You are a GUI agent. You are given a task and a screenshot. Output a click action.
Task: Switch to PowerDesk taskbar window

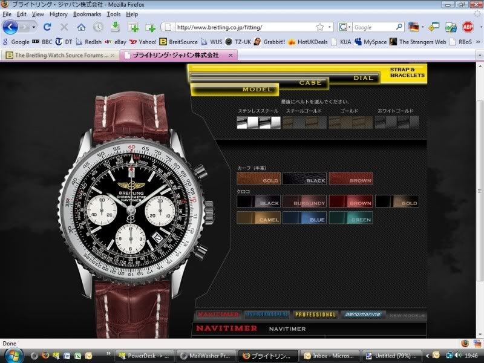tap(144, 356)
